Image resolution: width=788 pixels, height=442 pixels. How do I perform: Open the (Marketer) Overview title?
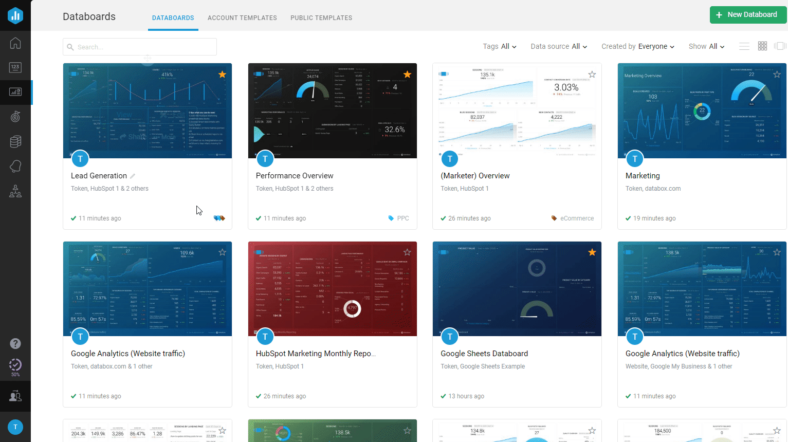pos(475,176)
